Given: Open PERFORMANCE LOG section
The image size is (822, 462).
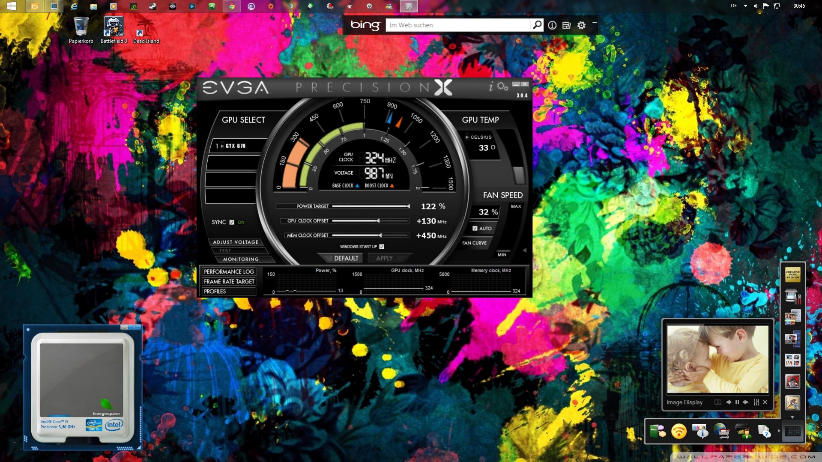Looking at the screenshot, I should [x=229, y=271].
